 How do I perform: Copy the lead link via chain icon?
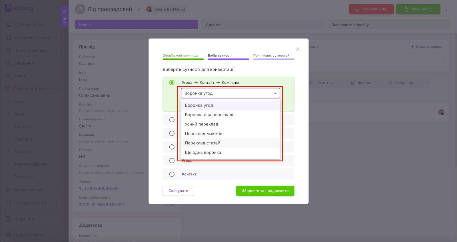[139, 9]
